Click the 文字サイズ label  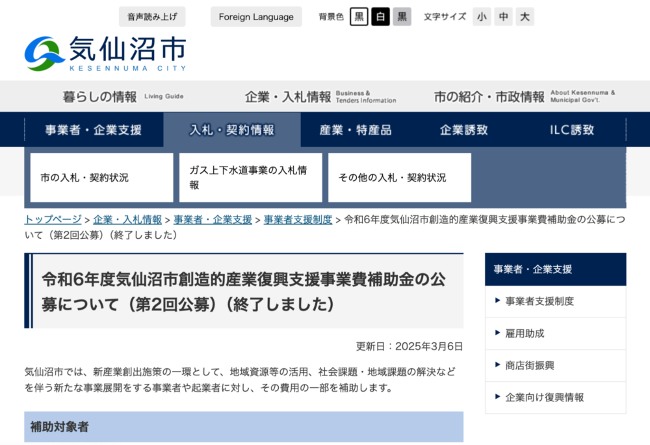click(445, 16)
